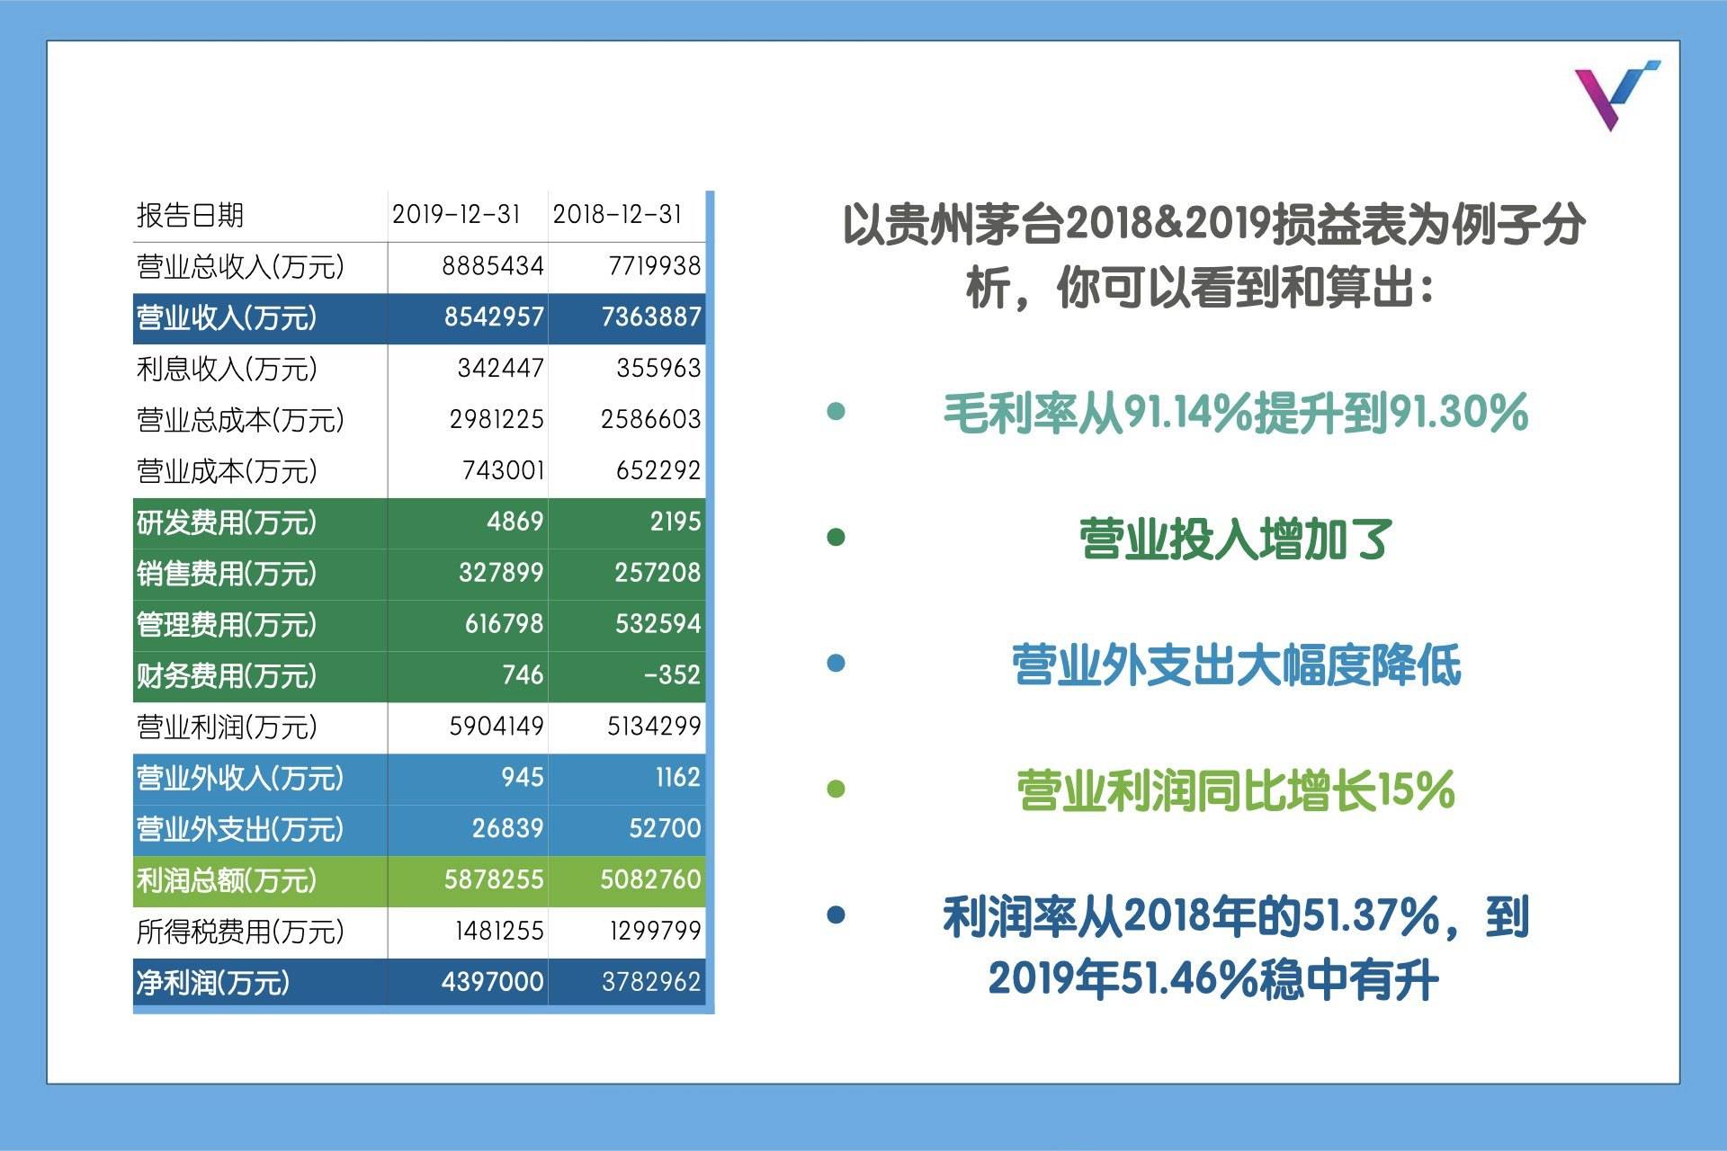This screenshot has width=1727, height=1151.
Task: Click the value 8885434
Action: coord(493,266)
